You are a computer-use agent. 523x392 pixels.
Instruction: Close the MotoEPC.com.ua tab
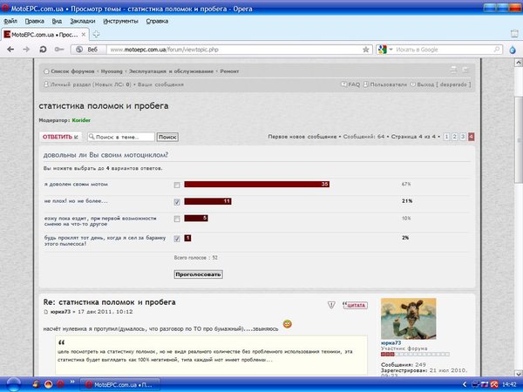84,34
